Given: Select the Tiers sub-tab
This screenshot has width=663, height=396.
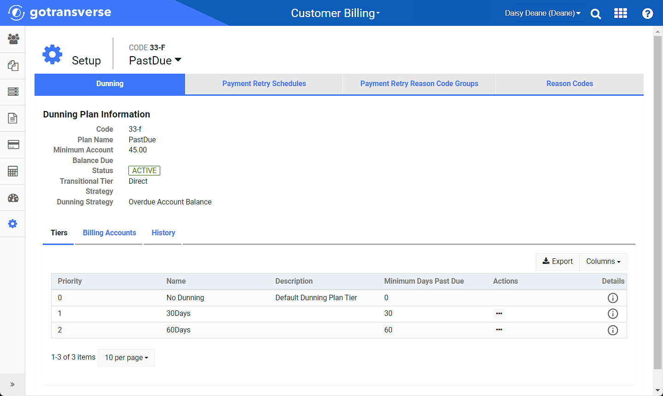Looking at the screenshot, I should click(58, 233).
